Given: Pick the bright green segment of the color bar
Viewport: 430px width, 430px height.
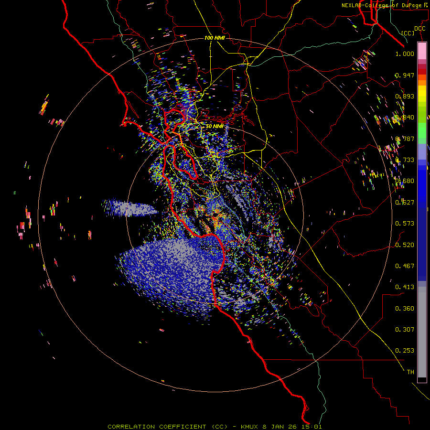Looking at the screenshot, I should tap(422, 130).
